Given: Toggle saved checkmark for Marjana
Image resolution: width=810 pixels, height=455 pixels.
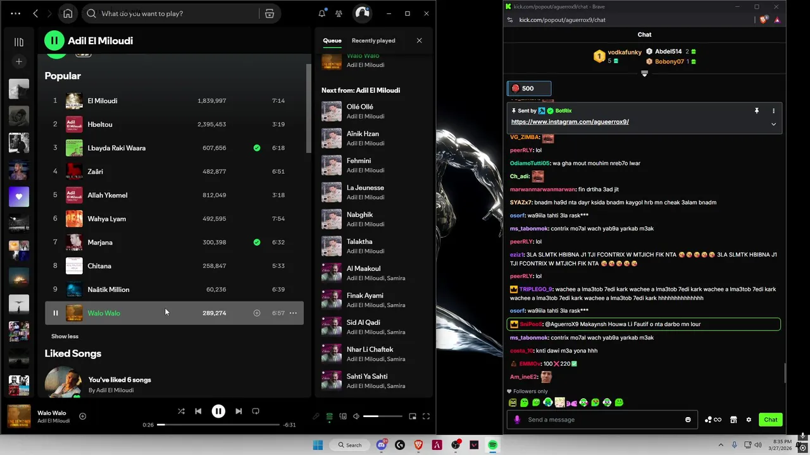Looking at the screenshot, I should 257,242.
